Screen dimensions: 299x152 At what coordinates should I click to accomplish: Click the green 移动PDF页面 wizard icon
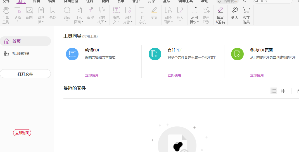click(x=237, y=54)
